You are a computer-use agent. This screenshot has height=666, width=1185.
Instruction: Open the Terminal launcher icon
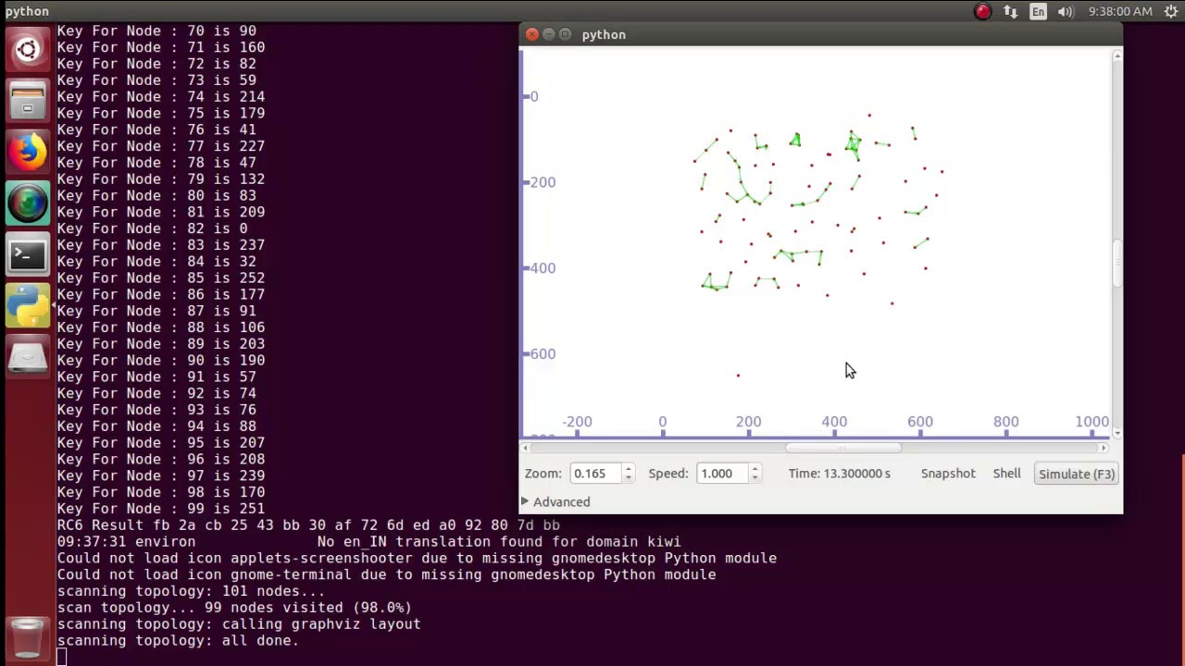coord(28,254)
